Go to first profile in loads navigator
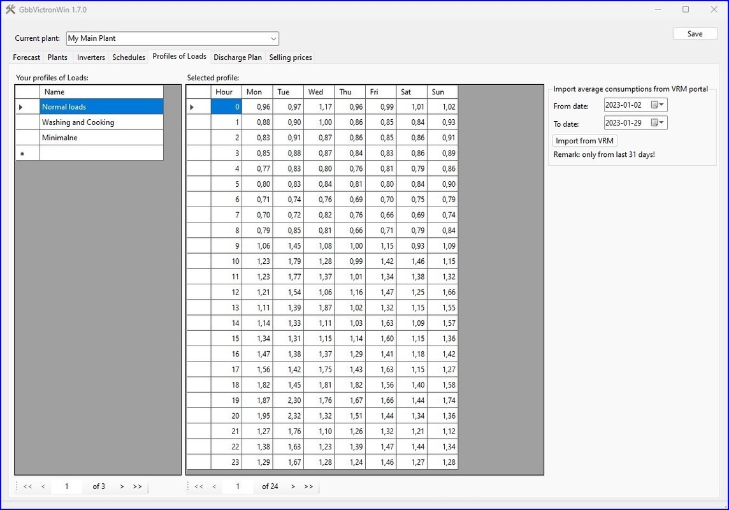Viewport: 729px width, 510px height. coord(27,486)
